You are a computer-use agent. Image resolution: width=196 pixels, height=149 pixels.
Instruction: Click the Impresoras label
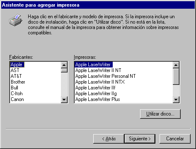[x=85, y=57]
